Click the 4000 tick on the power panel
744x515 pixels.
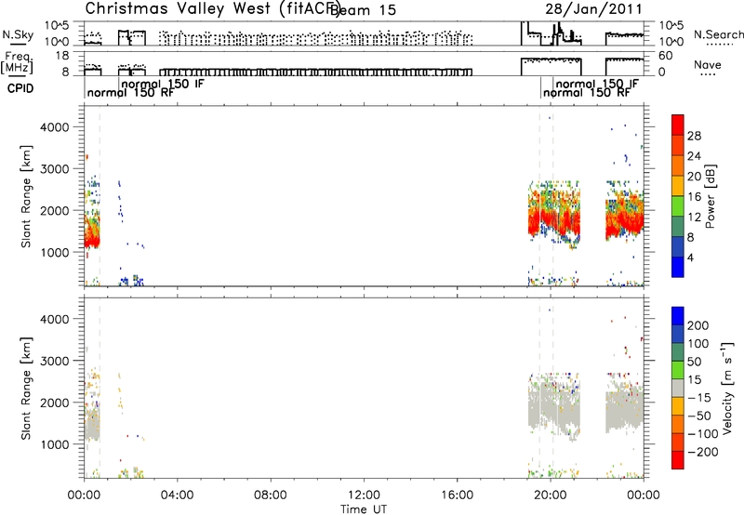55,127
